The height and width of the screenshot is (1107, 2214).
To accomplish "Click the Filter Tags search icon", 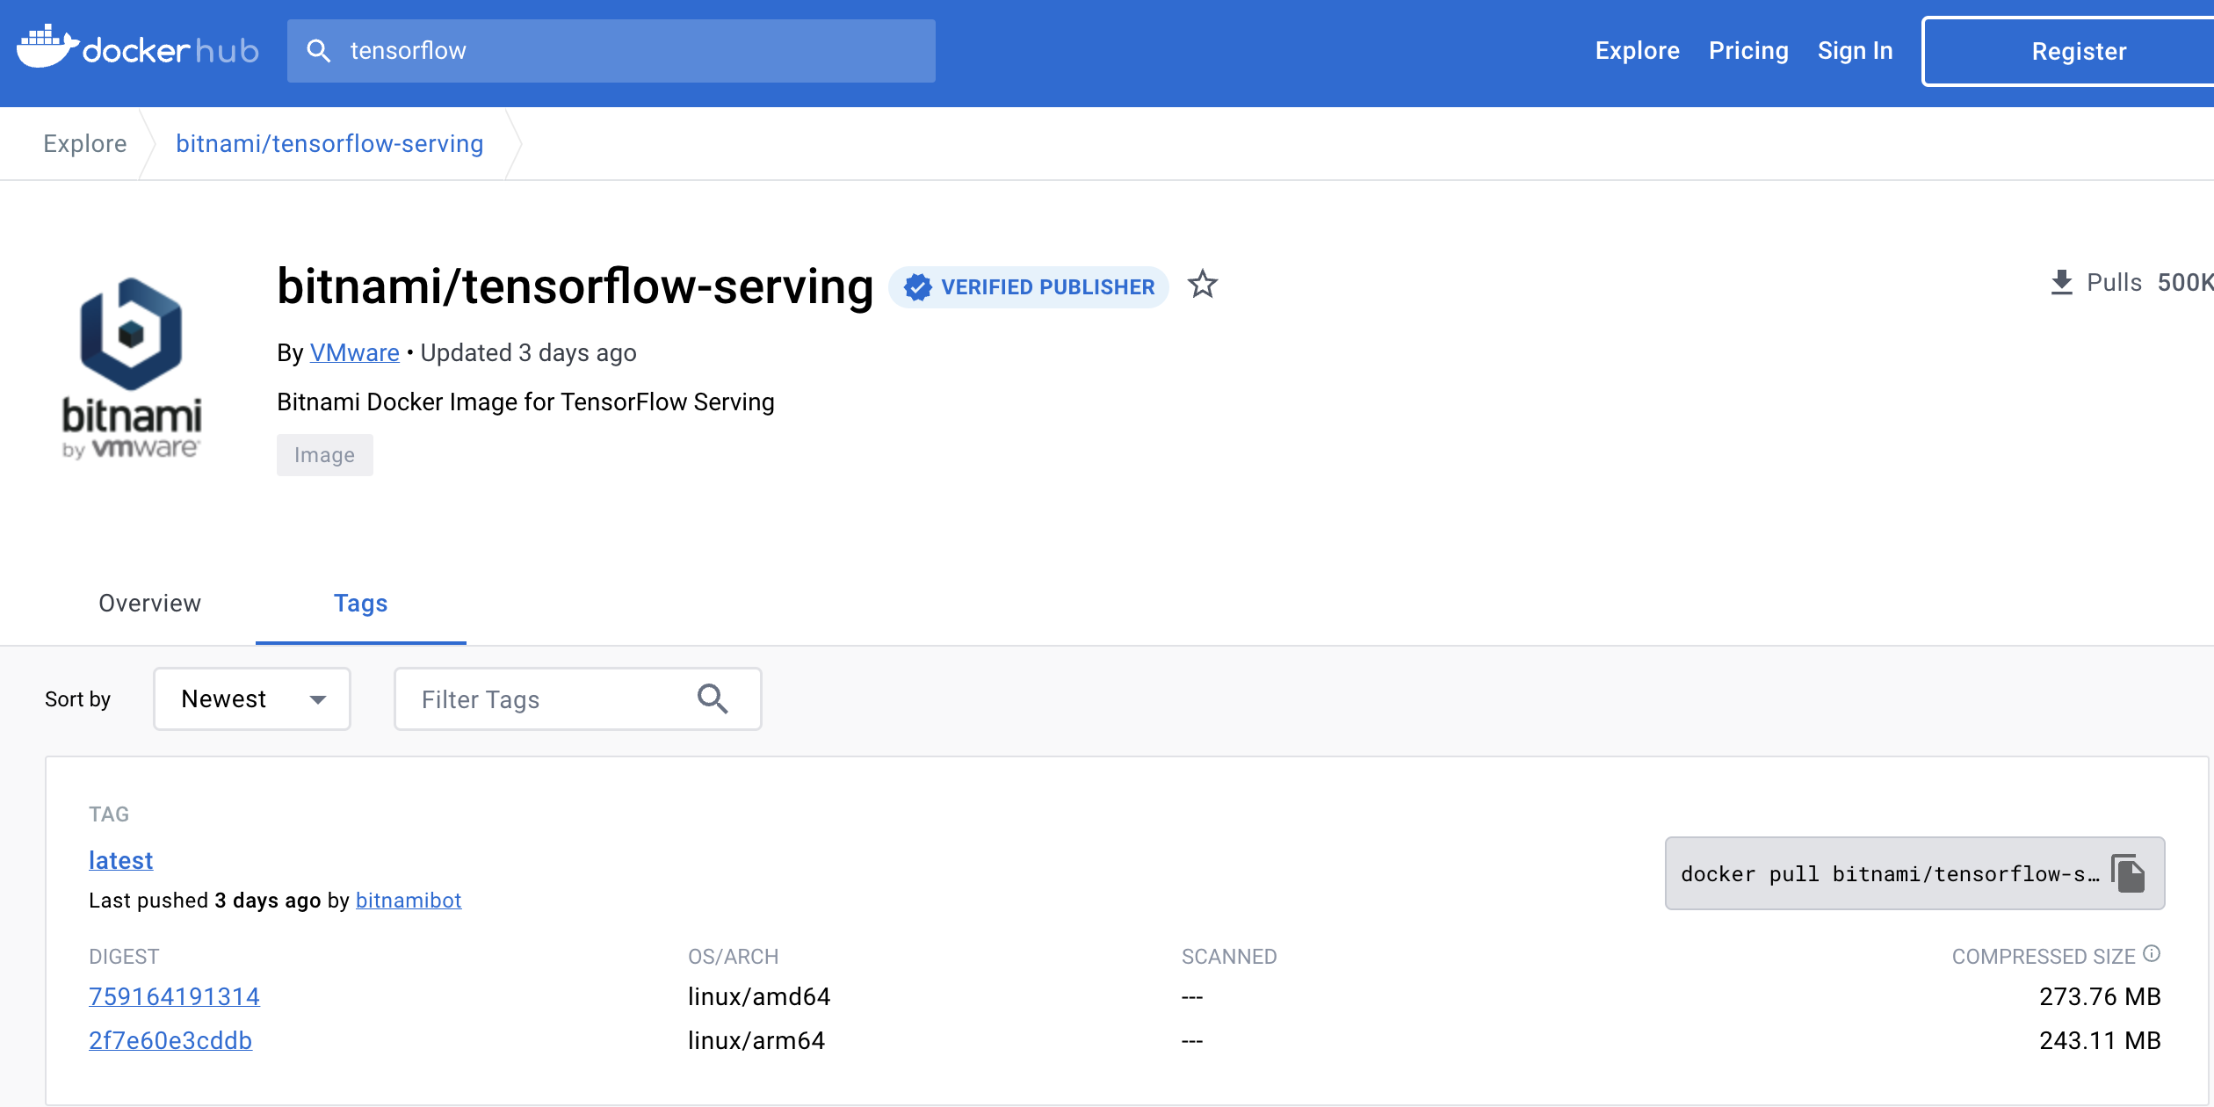I will (712, 699).
